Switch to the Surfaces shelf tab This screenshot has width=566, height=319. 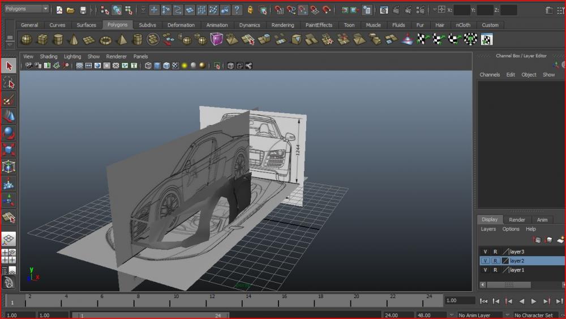[87, 25]
